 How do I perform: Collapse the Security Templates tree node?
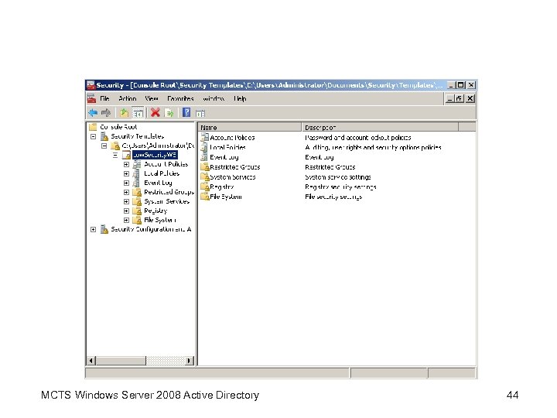pyautogui.click(x=93, y=136)
